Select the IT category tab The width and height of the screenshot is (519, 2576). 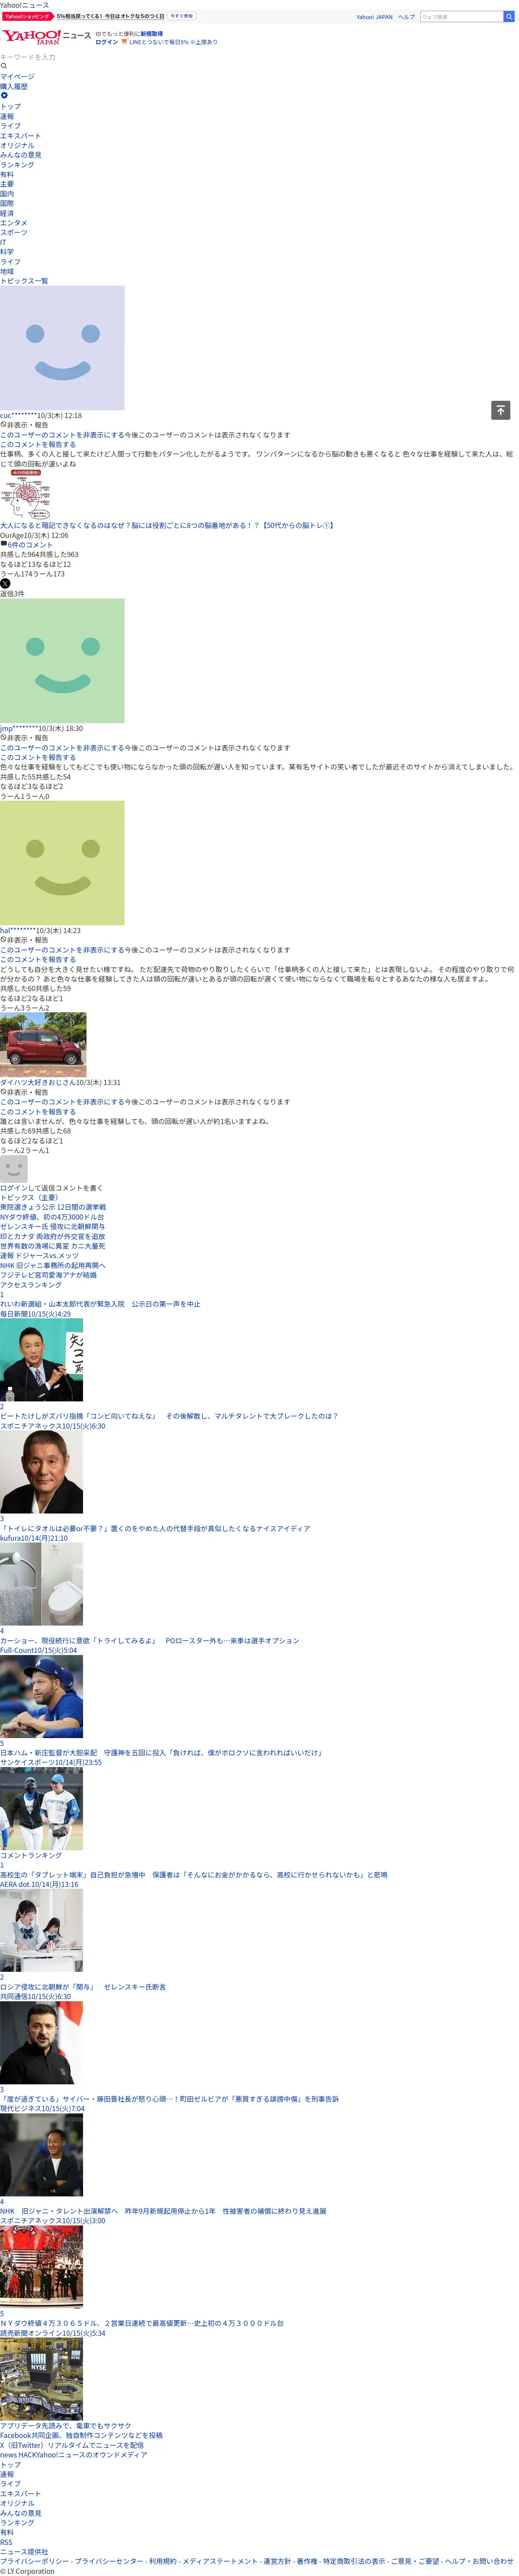pyautogui.click(x=3, y=242)
